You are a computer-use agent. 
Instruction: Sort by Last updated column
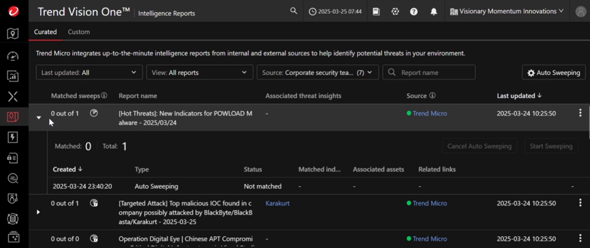(519, 96)
